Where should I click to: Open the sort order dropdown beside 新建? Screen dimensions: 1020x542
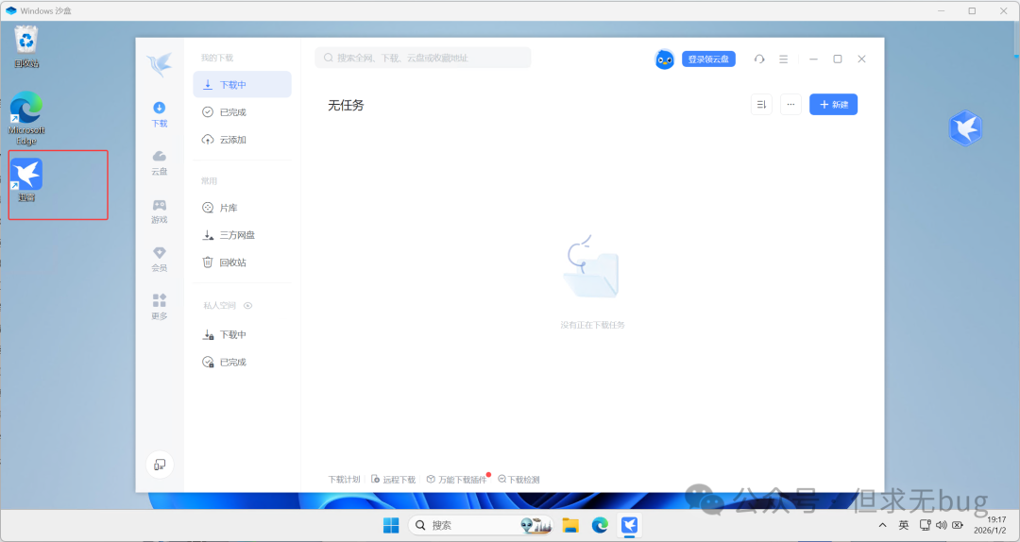(x=761, y=105)
